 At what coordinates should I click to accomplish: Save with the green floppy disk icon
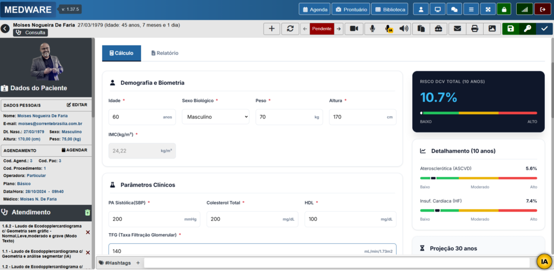point(511,29)
